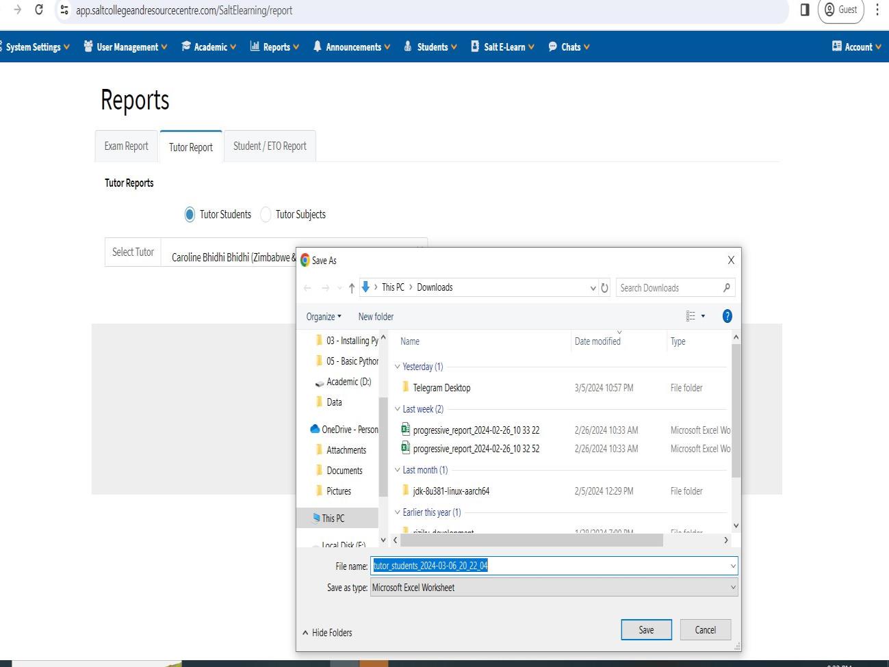
Task: Click the Cancel button
Action: (705, 630)
